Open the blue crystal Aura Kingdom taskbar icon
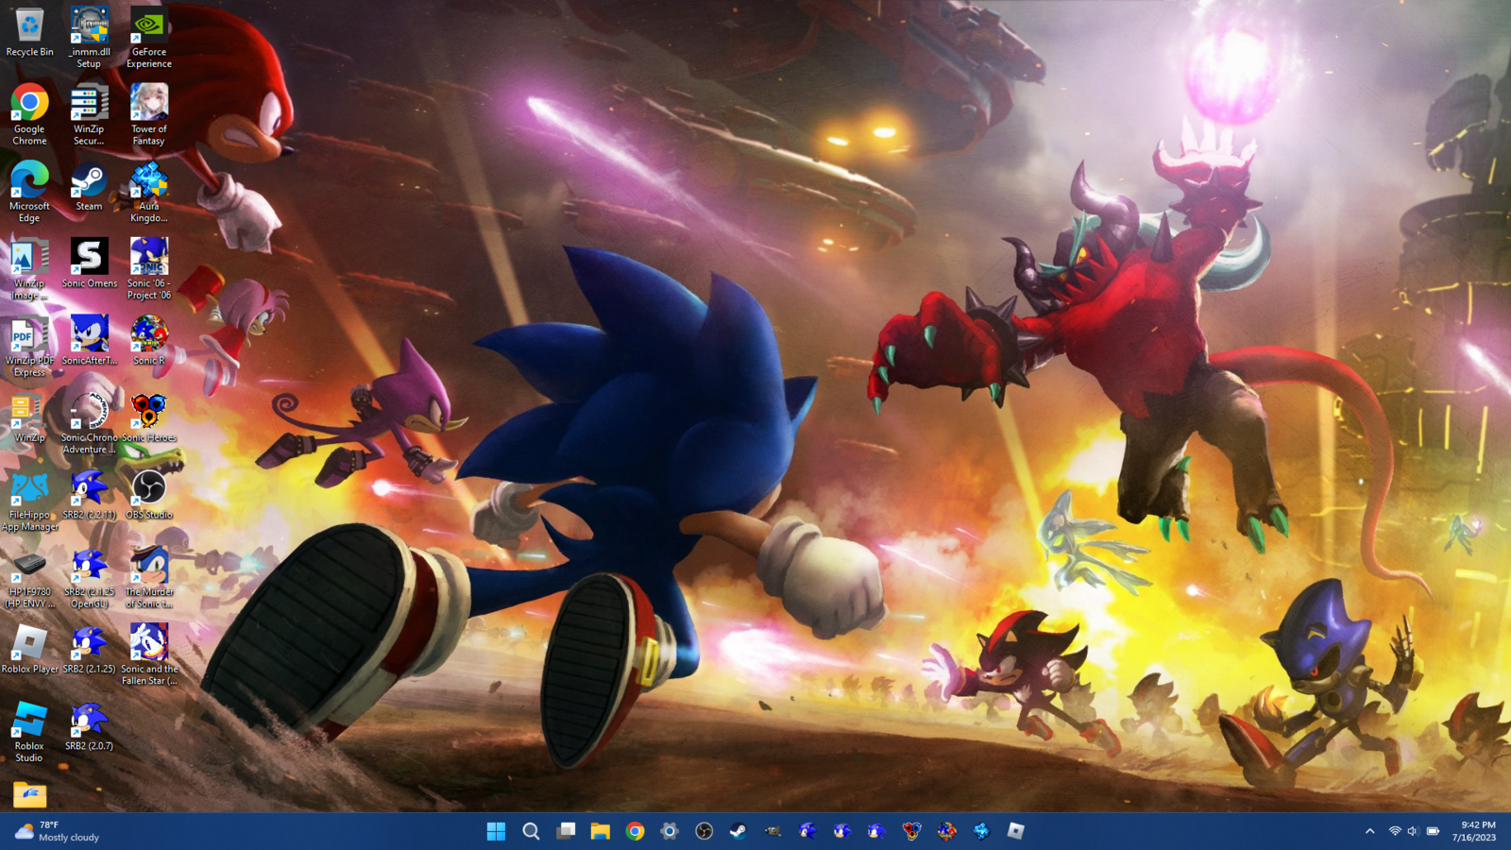 point(981,831)
